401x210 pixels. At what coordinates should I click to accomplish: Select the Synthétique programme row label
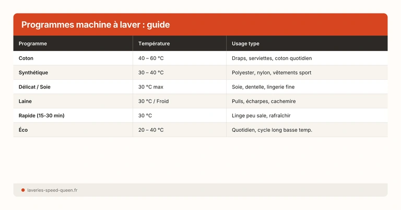pyautogui.click(x=33, y=72)
